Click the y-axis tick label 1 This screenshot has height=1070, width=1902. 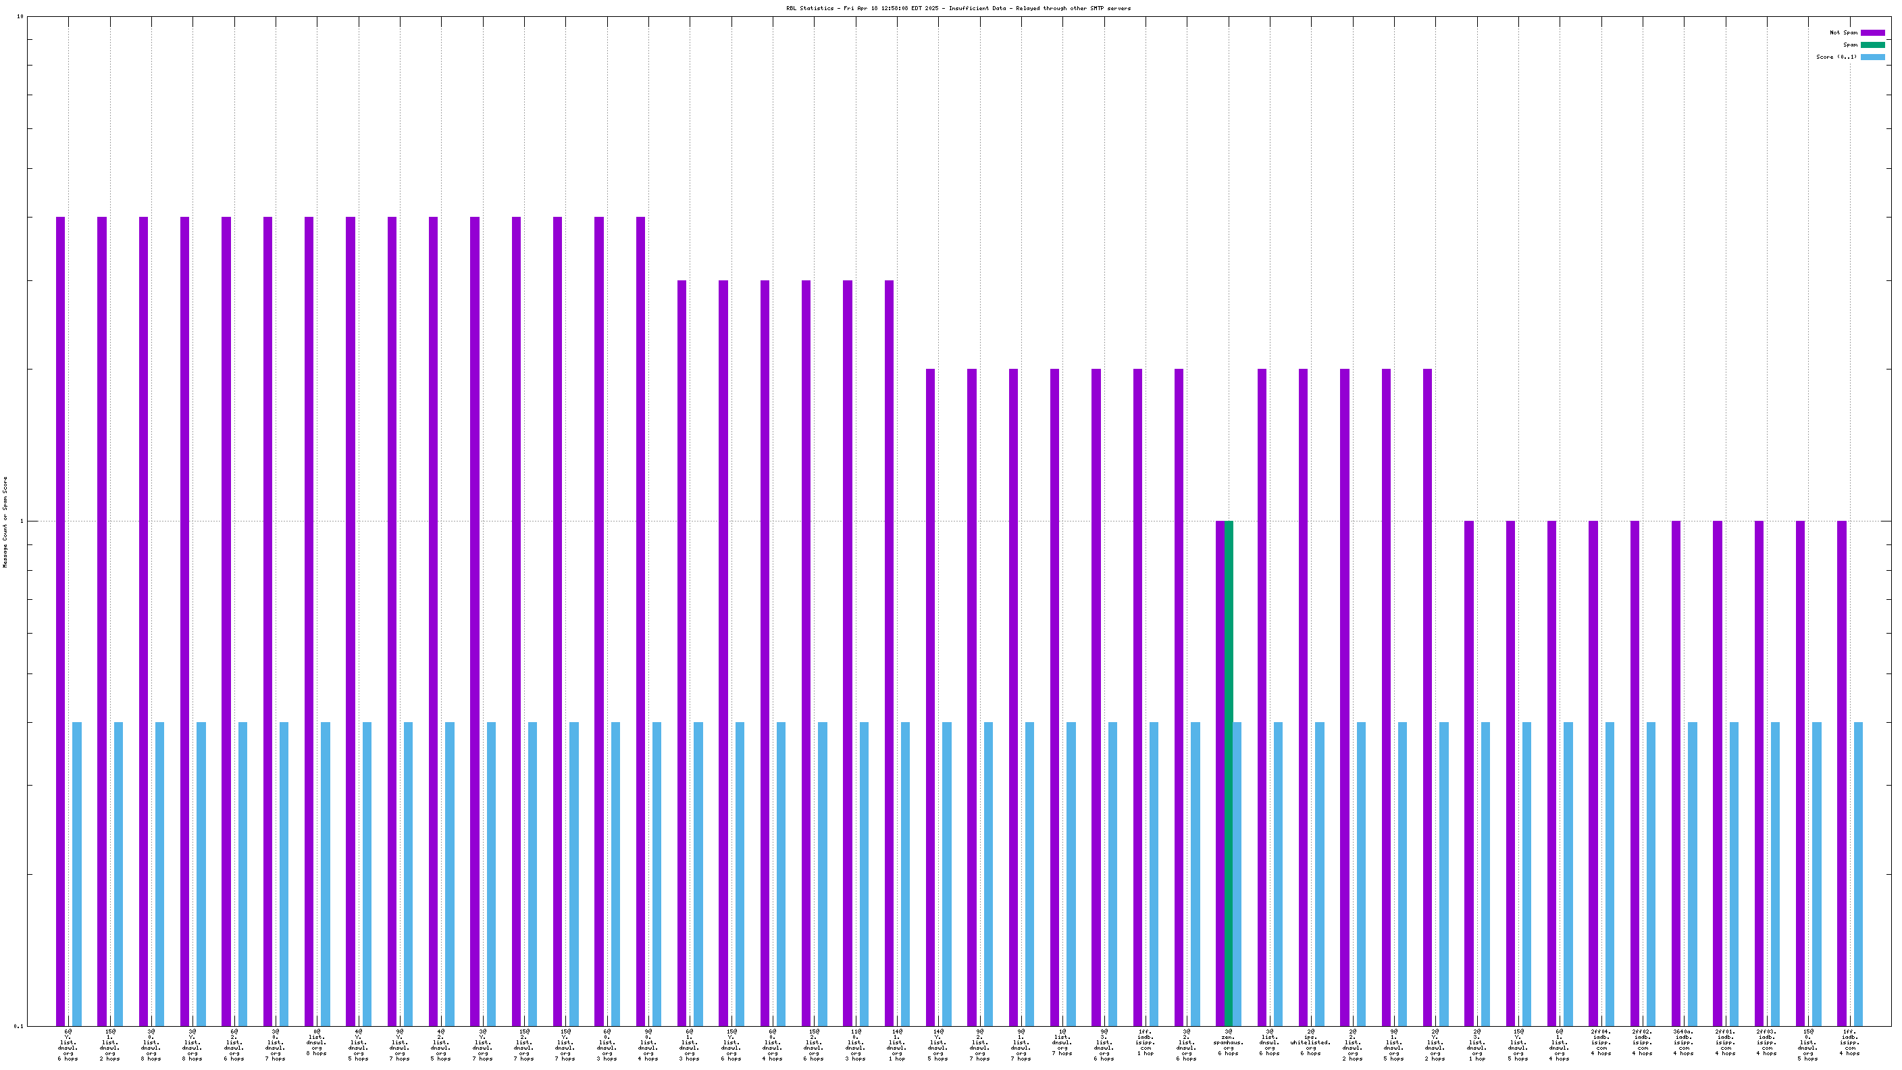tap(22, 521)
